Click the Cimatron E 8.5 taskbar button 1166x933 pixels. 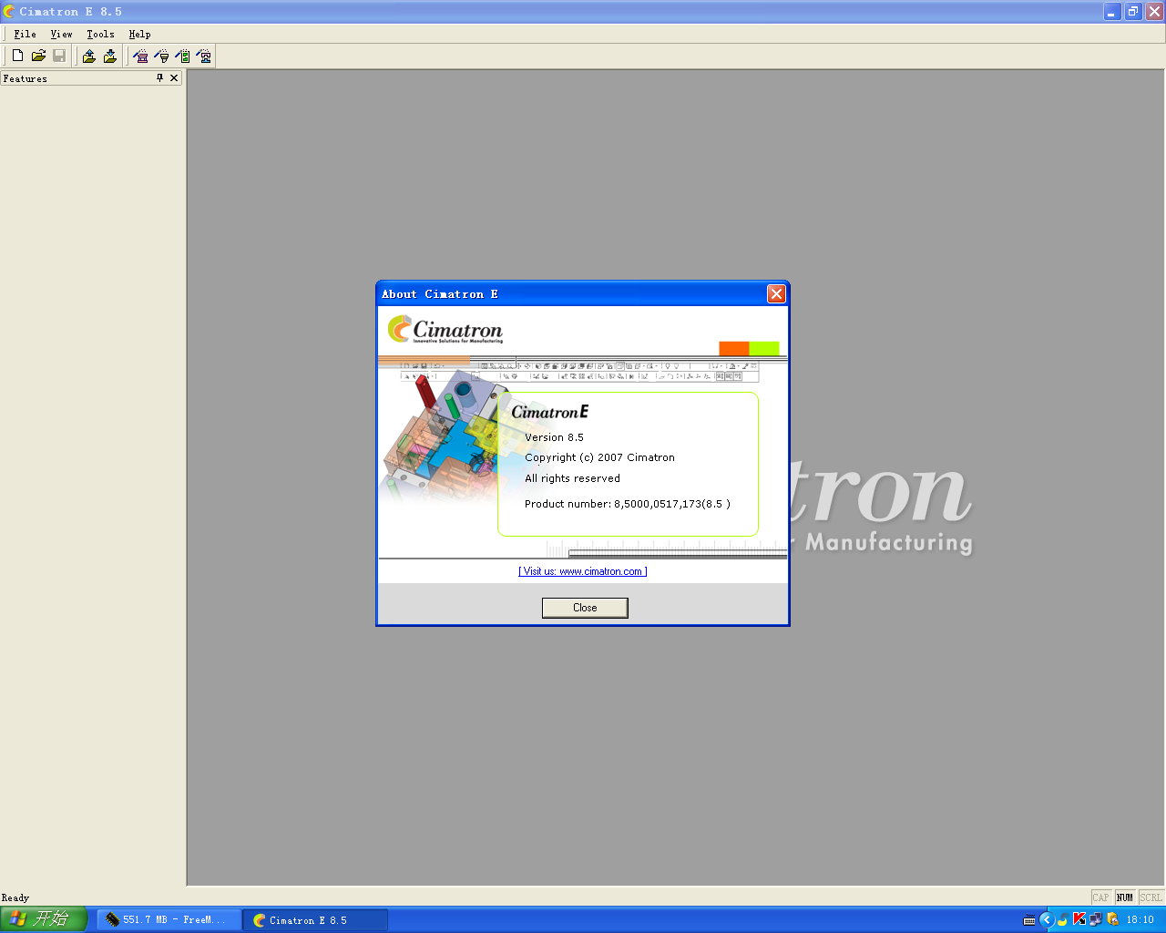(315, 920)
